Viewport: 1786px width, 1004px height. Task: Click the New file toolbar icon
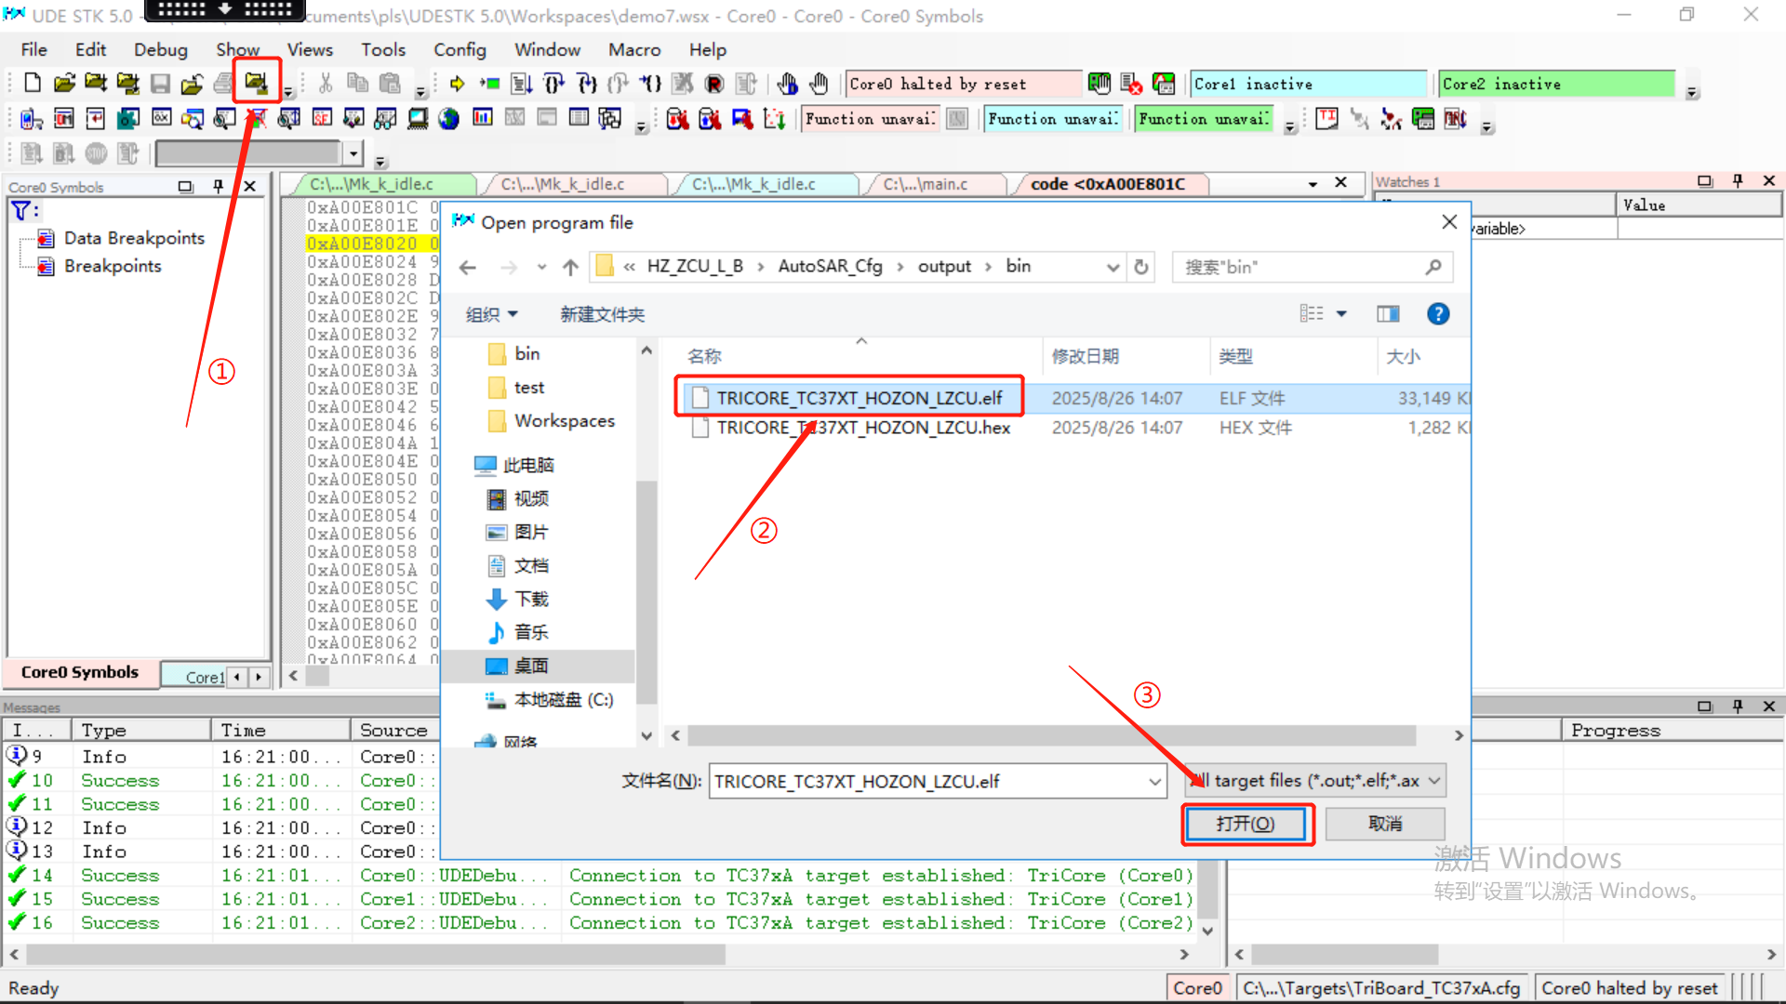pyautogui.click(x=33, y=84)
